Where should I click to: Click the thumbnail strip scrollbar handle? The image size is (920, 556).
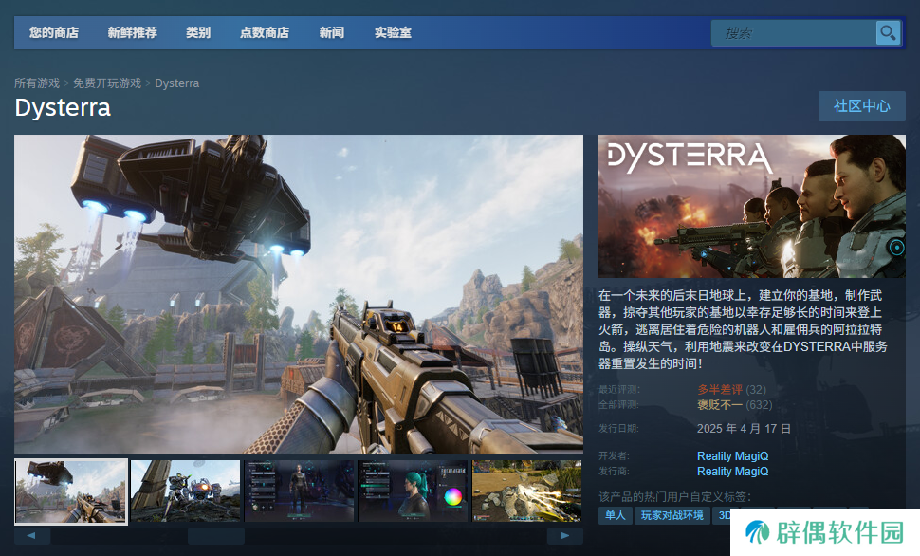216,535
